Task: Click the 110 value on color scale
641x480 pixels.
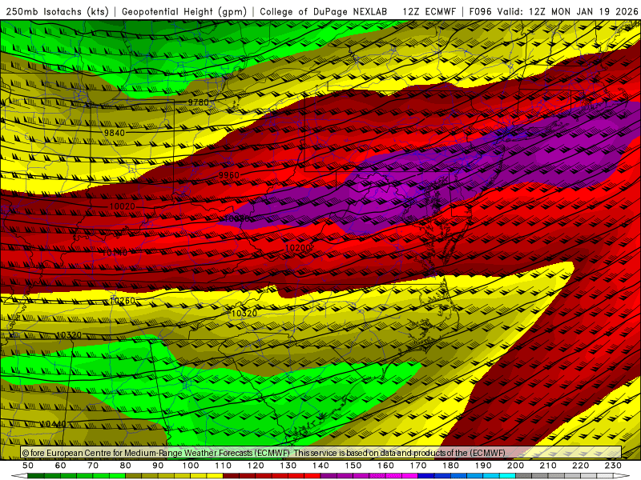Action: (x=224, y=466)
